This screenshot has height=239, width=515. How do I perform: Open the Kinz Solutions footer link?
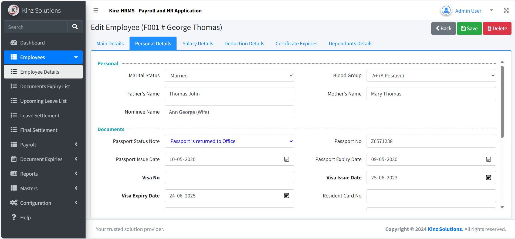point(445,229)
